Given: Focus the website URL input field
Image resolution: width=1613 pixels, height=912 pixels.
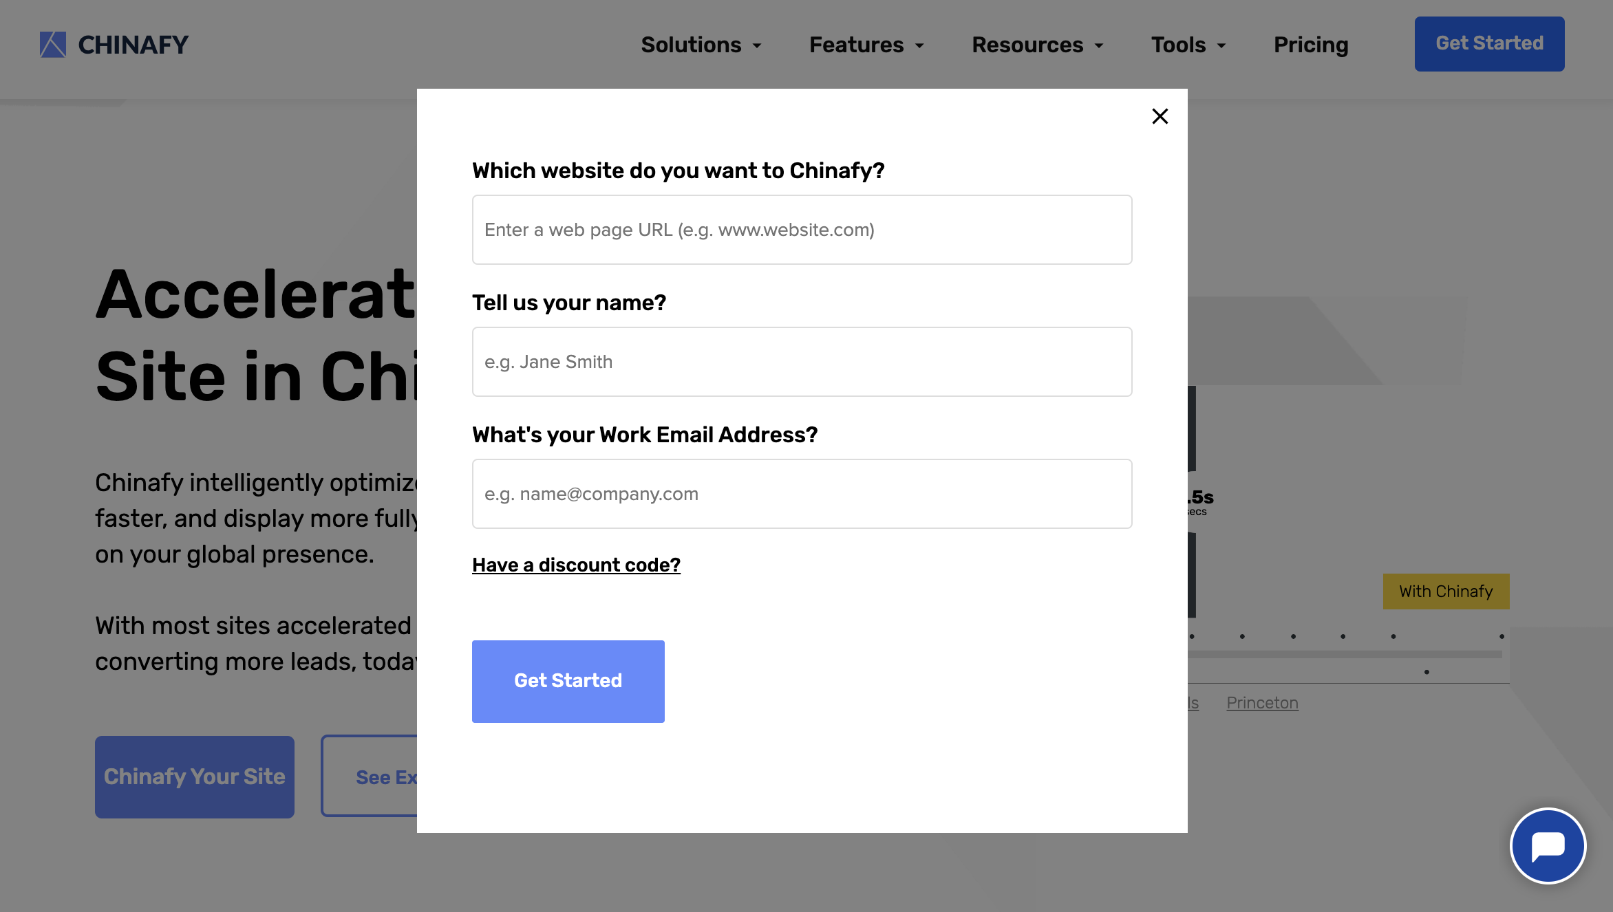Looking at the screenshot, I should (802, 230).
